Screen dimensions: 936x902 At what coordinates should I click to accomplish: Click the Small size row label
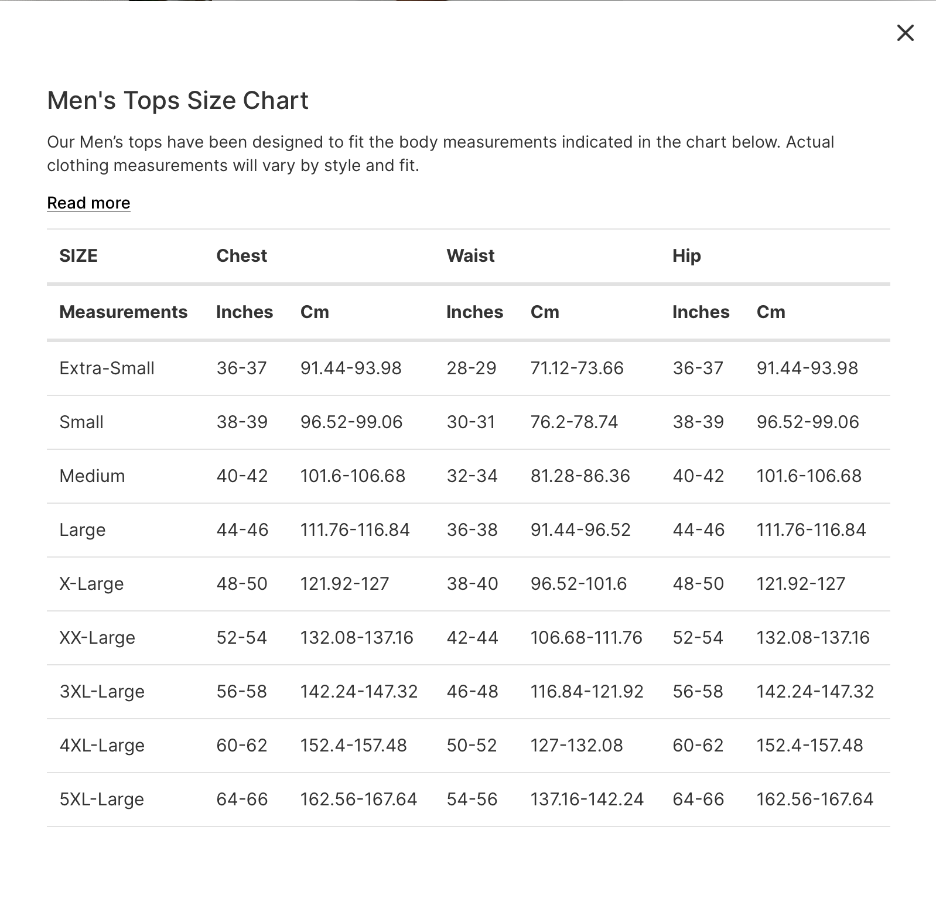click(81, 422)
